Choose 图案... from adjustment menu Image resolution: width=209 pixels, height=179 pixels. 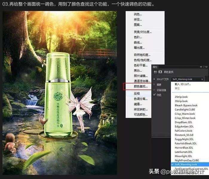(x=138, y=25)
